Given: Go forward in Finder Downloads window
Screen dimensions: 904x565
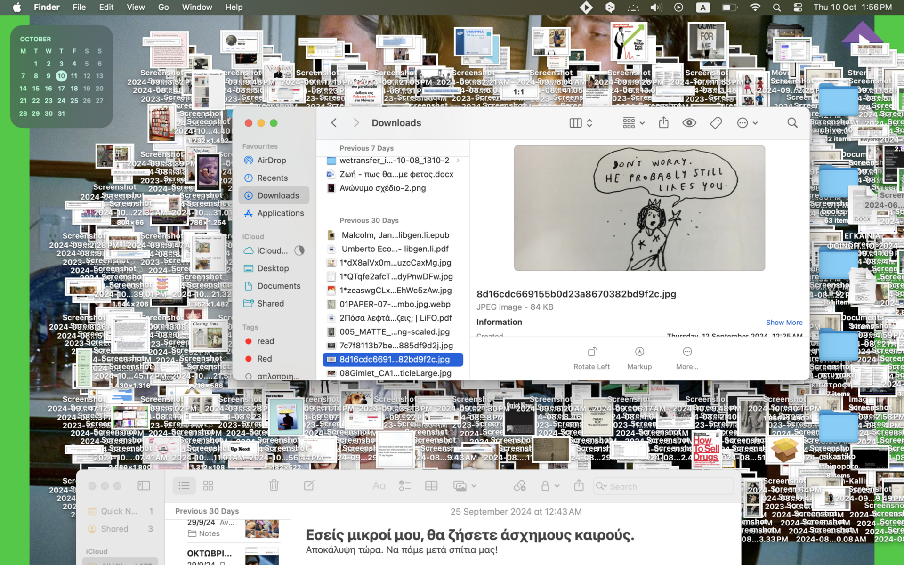Looking at the screenshot, I should click(356, 123).
